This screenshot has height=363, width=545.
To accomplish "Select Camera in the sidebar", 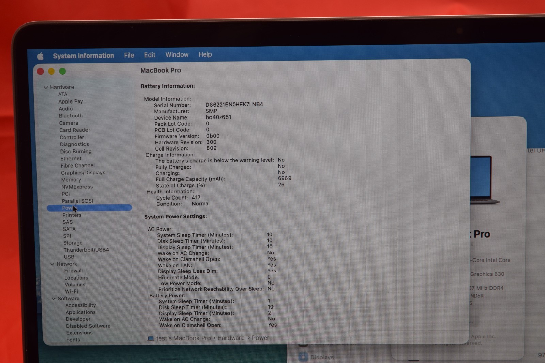I will (x=68, y=123).
